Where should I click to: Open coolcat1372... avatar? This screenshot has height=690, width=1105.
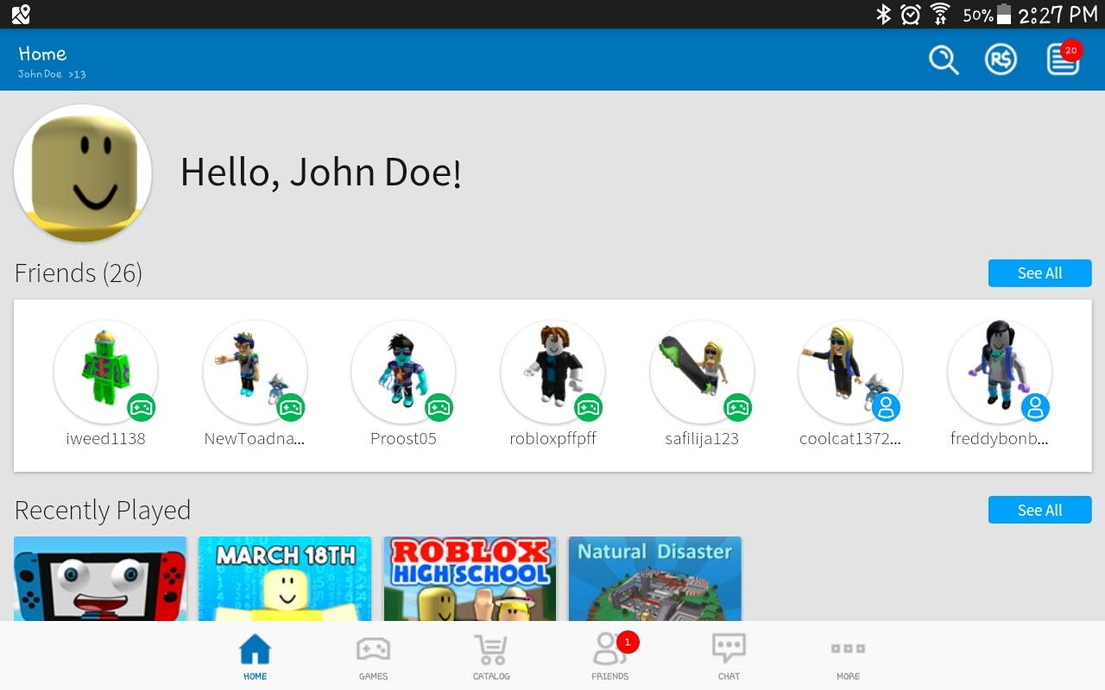(x=850, y=372)
